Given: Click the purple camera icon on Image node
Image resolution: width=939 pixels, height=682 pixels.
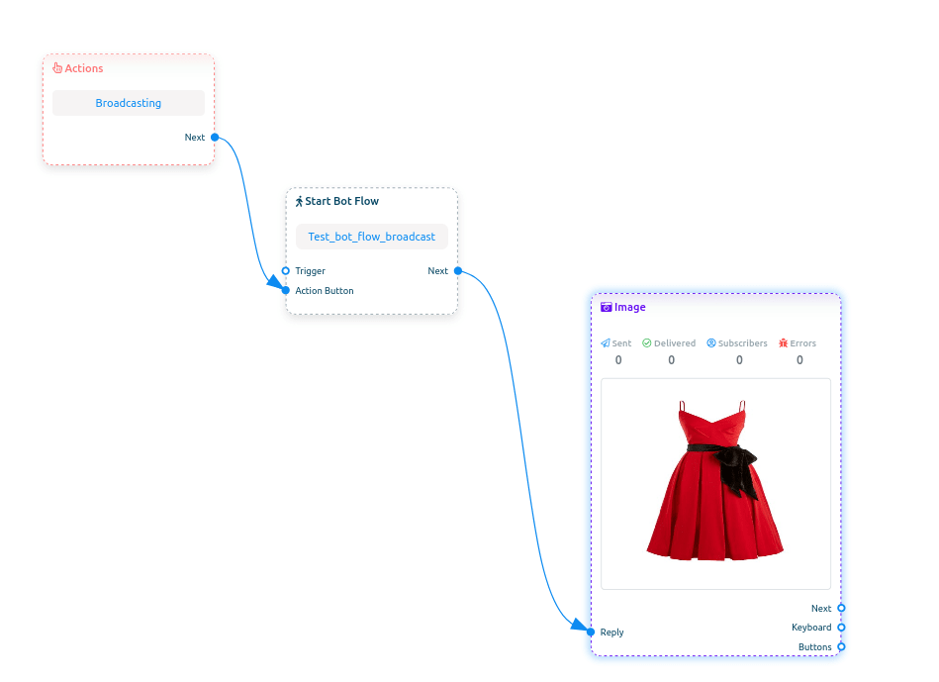Looking at the screenshot, I should click(606, 307).
